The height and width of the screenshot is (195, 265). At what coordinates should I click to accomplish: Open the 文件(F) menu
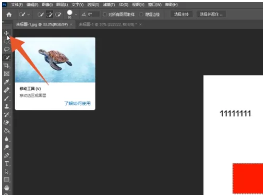click(x=17, y=5)
